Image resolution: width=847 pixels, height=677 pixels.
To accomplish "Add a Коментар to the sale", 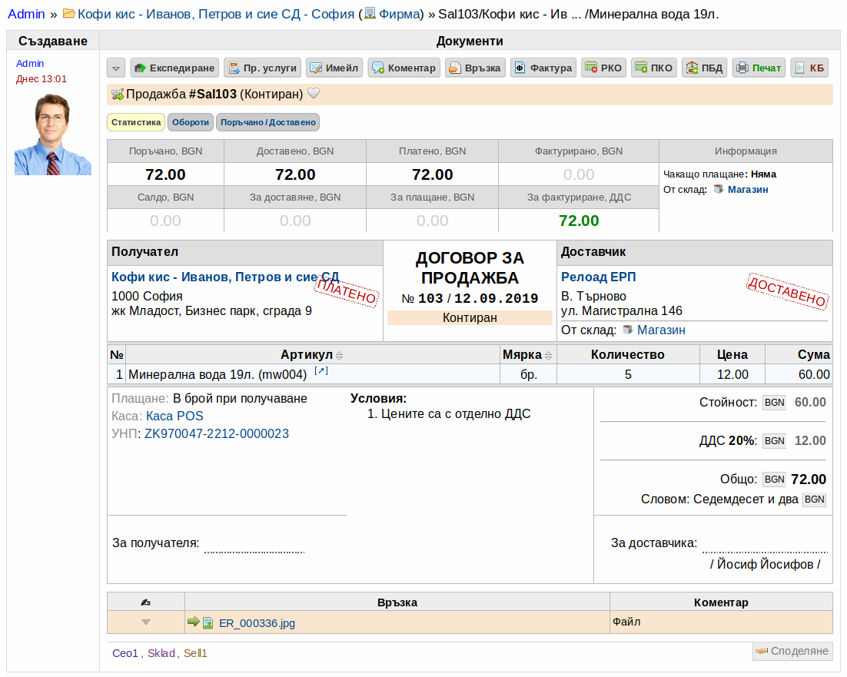I will 404,68.
